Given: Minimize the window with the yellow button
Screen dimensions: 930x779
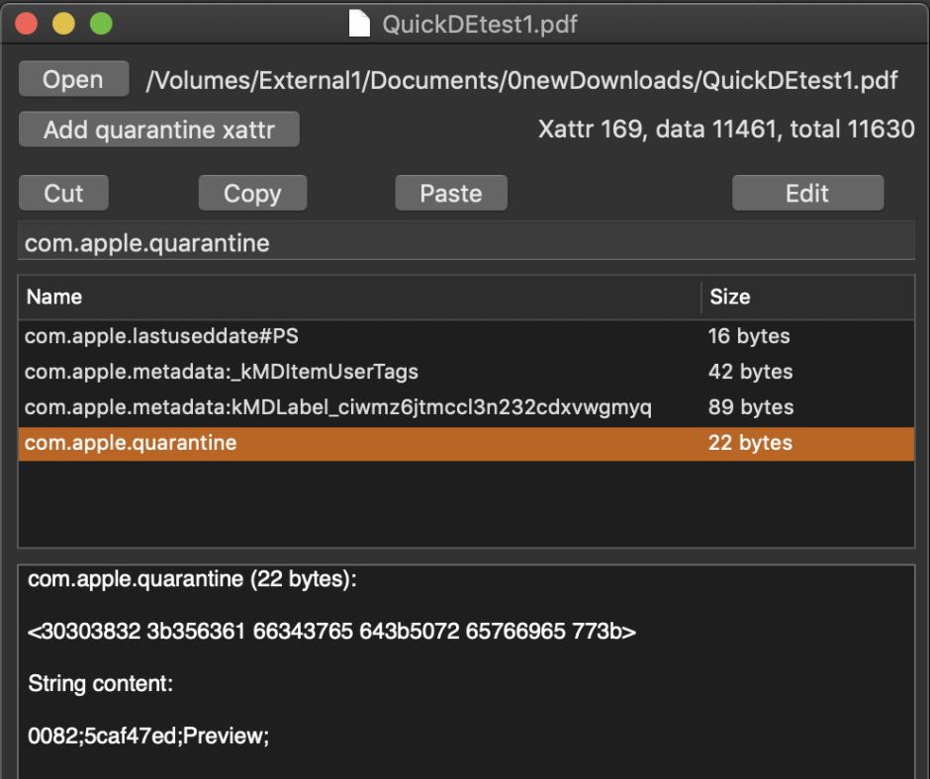Looking at the screenshot, I should coord(63,24).
